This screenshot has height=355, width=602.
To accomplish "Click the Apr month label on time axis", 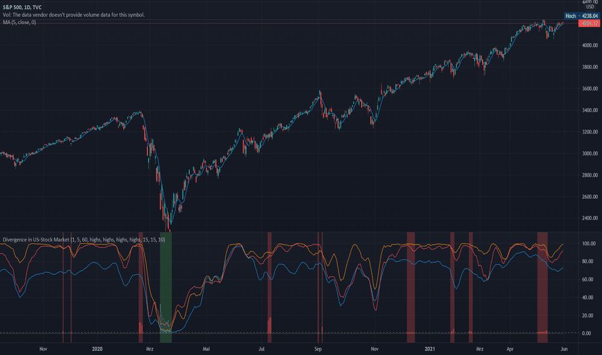I will tap(510, 349).
